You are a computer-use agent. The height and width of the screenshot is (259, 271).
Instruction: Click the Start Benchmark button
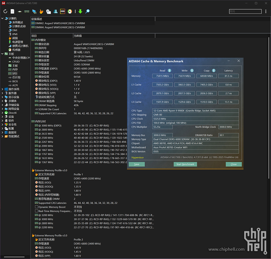click(x=185, y=164)
